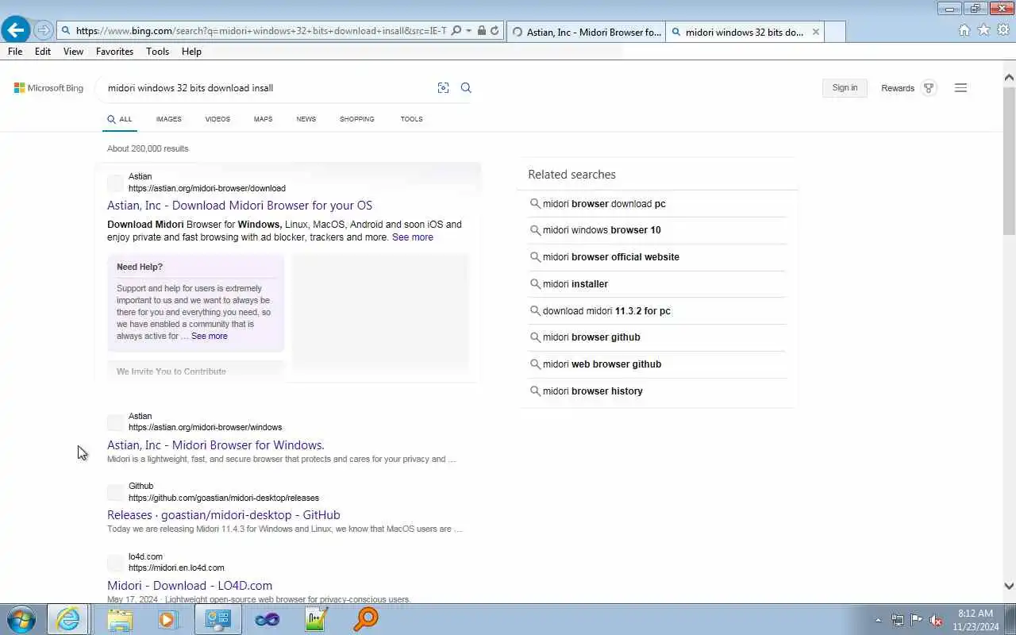Click the blue infinity app taskbar icon

(267, 619)
